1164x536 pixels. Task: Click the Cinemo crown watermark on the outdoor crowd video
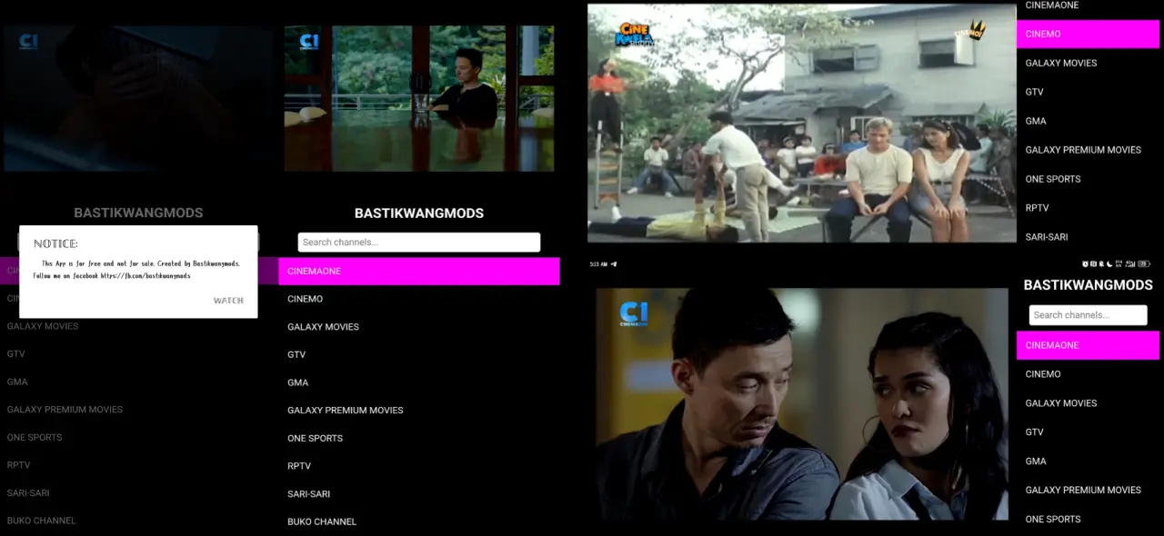(970, 32)
